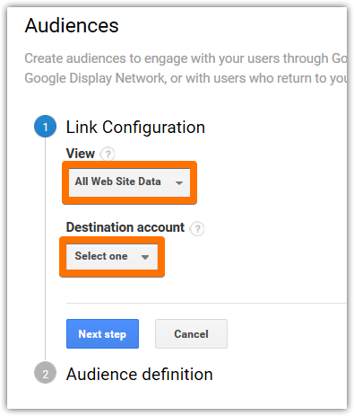Click the help icon next to View
354x416 pixels.
click(x=108, y=155)
